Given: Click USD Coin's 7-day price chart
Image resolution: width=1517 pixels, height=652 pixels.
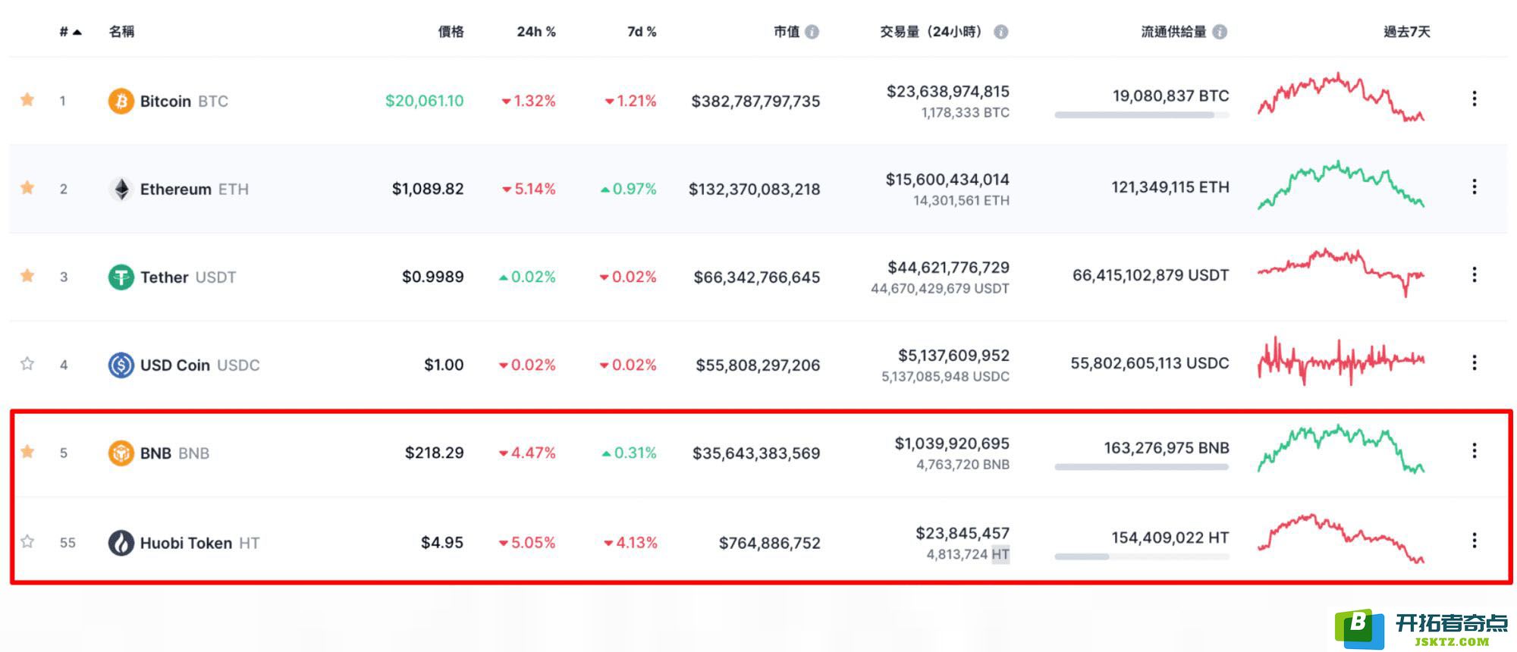Looking at the screenshot, I should [1341, 361].
